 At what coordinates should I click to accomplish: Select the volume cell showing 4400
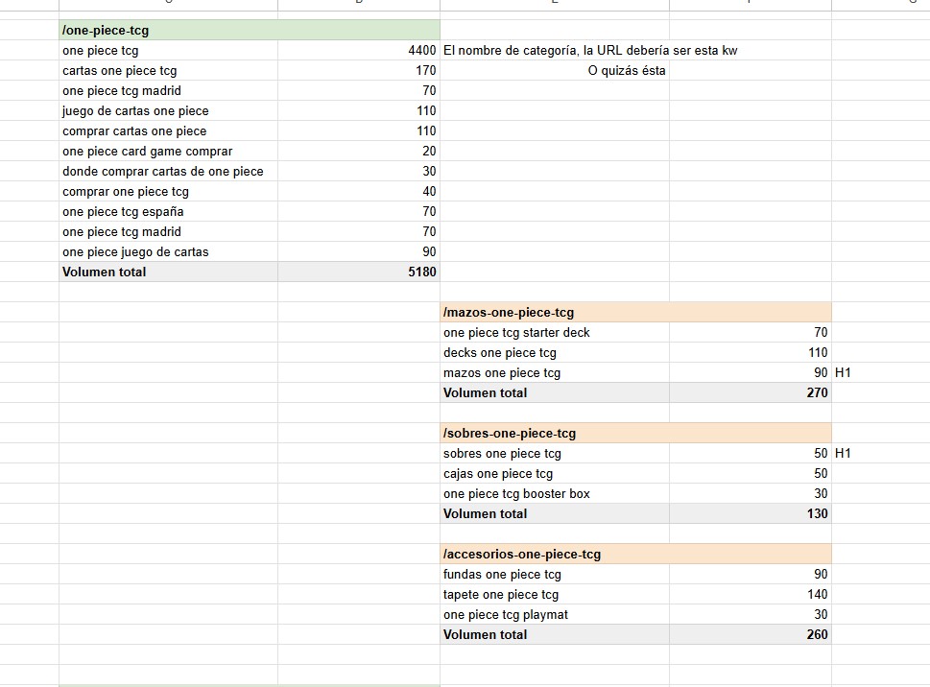359,51
